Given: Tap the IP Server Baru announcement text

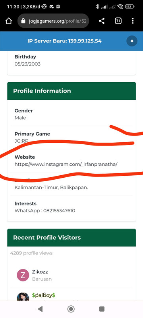Looking at the screenshot, I should (x=64, y=41).
